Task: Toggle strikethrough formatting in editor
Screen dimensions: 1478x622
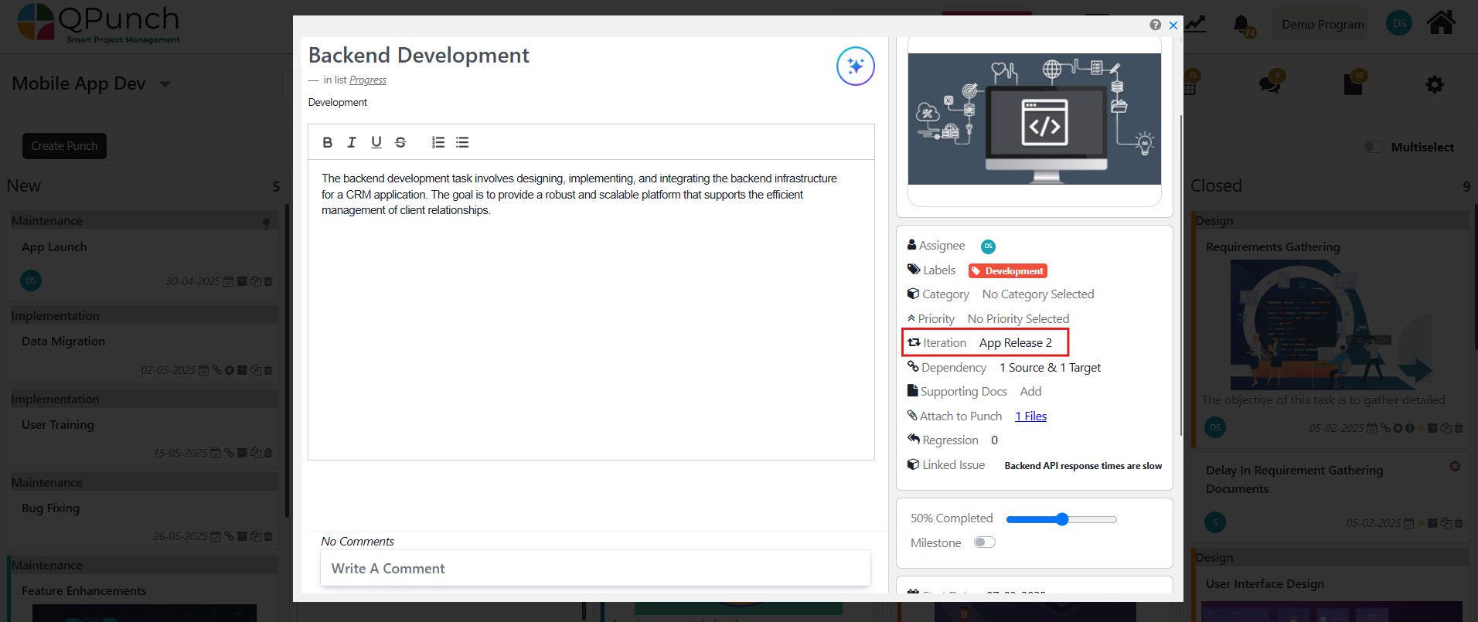Action: point(400,142)
